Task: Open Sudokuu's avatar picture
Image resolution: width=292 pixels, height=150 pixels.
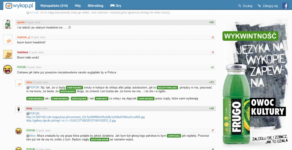Action: coord(7,54)
